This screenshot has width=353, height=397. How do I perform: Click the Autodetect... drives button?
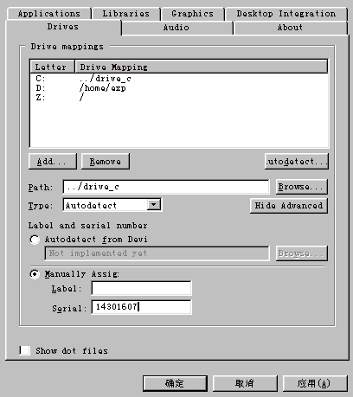(x=297, y=161)
